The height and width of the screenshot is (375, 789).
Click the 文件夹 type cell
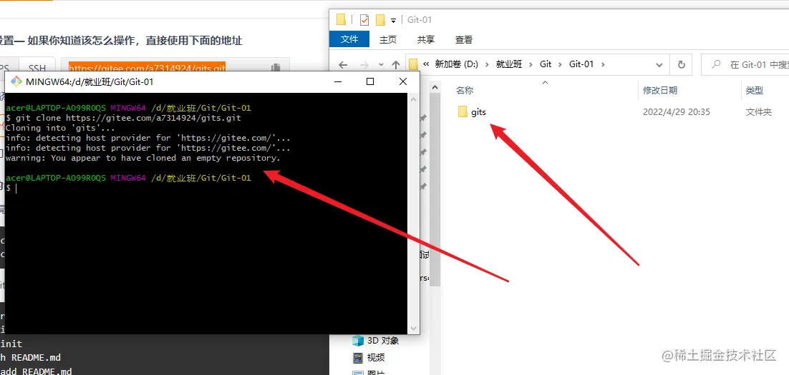pyautogui.click(x=758, y=112)
